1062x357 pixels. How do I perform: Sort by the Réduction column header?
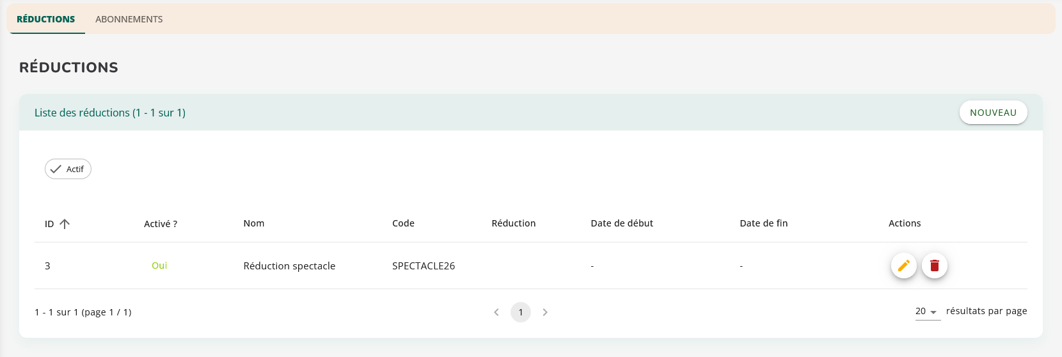pos(513,223)
